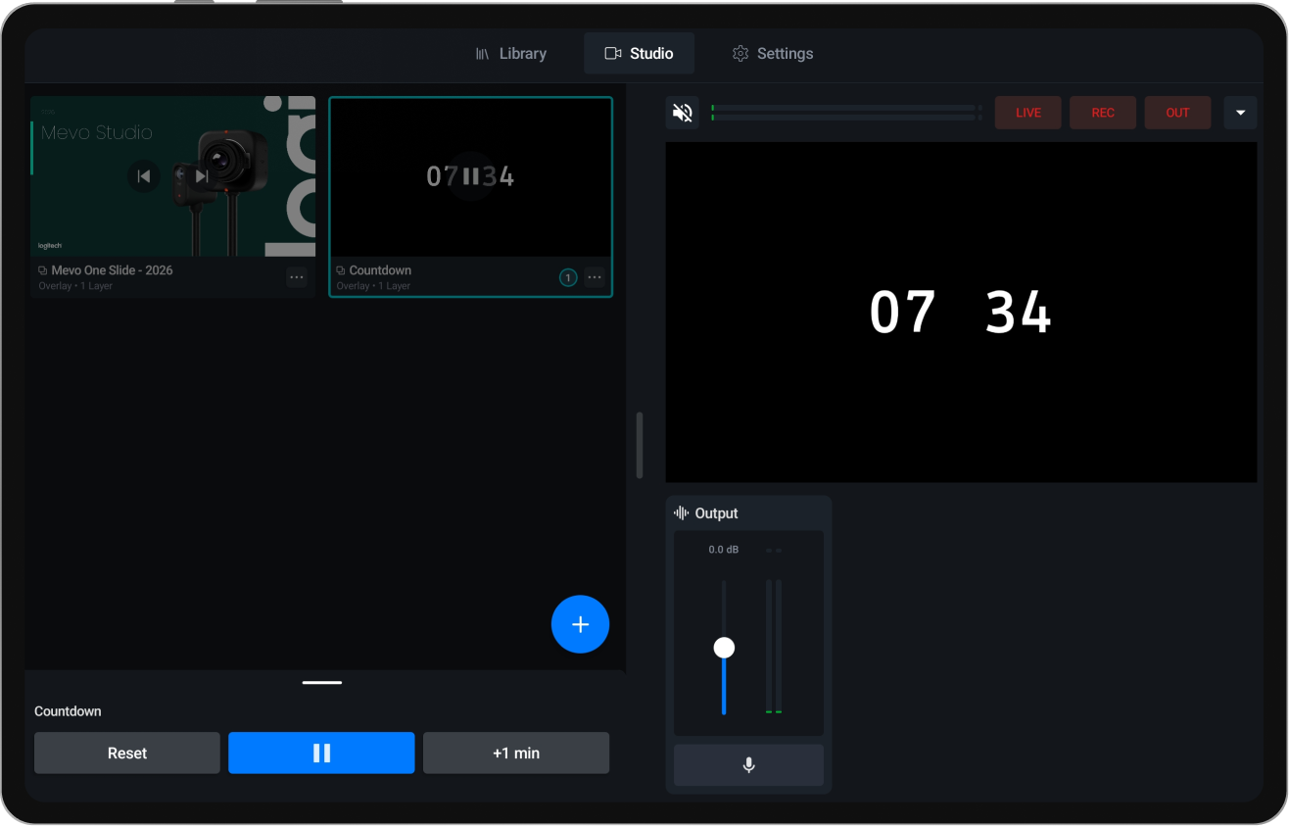The image size is (1289, 826).
Task: Expand the bottom panel drag handle
Action: (321, 682)
